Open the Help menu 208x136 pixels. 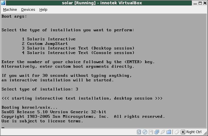click(x=43, y=10)
